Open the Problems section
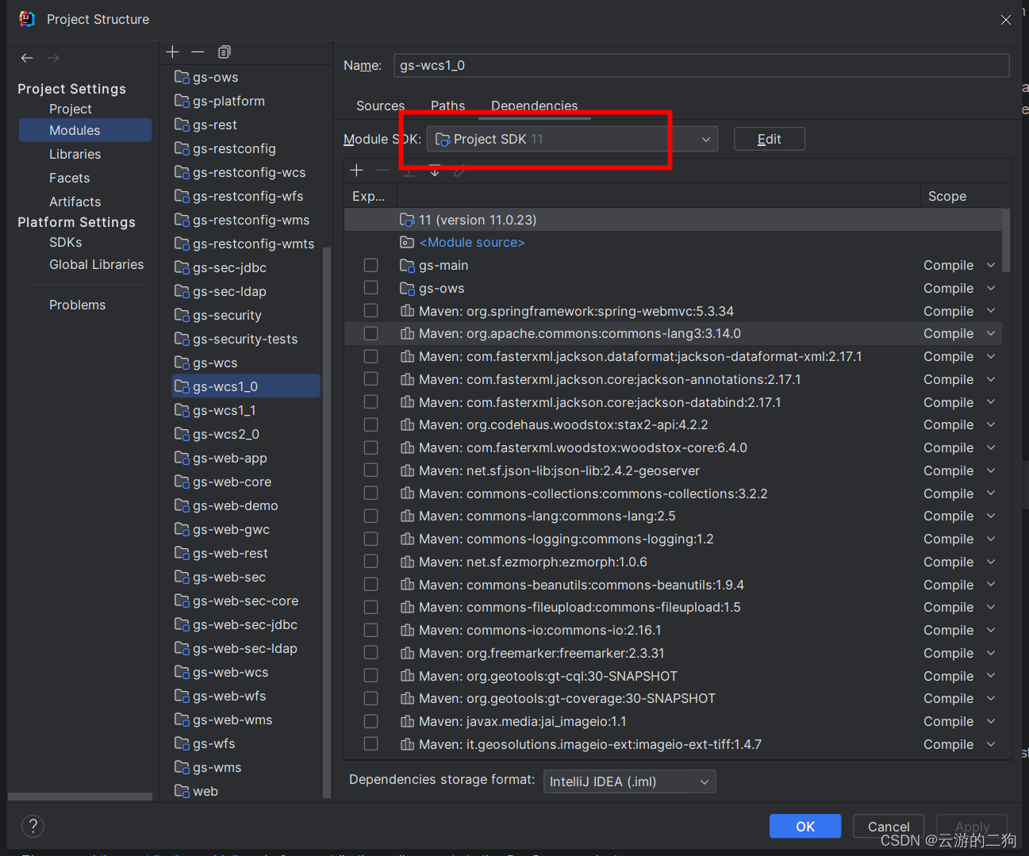 pos(77,305)
